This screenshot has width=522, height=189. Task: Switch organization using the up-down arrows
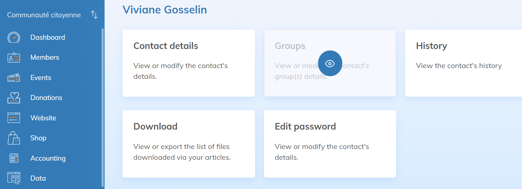[x=94, y=15]
